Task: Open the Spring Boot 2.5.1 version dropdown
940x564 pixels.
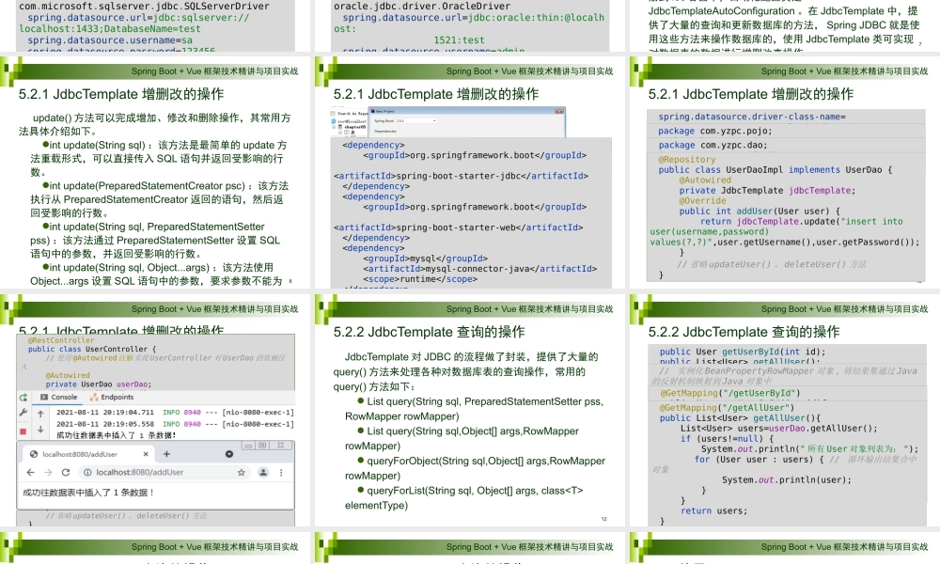Action: pos(434,121)
